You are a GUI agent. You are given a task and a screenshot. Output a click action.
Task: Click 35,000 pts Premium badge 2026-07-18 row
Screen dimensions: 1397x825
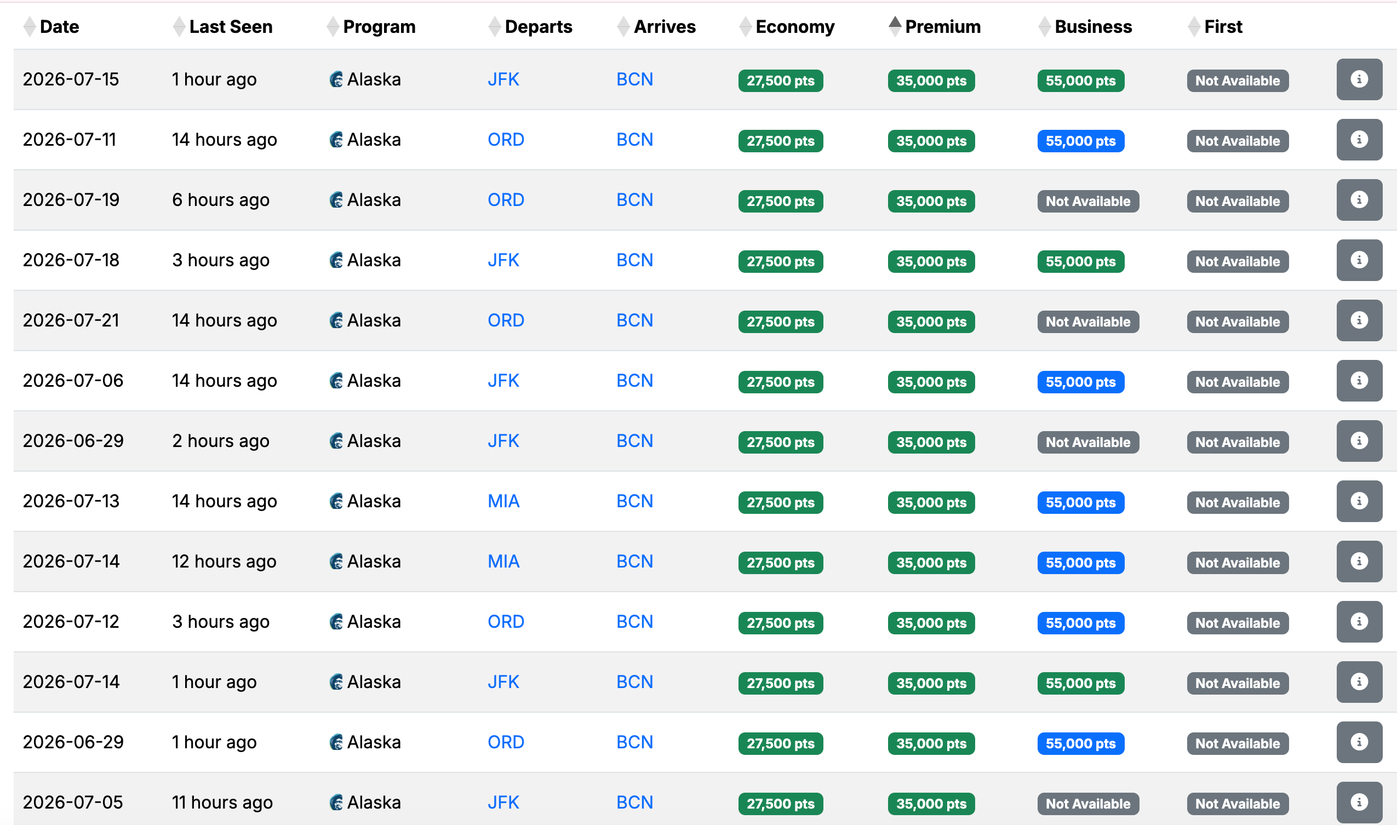(931, 262)
